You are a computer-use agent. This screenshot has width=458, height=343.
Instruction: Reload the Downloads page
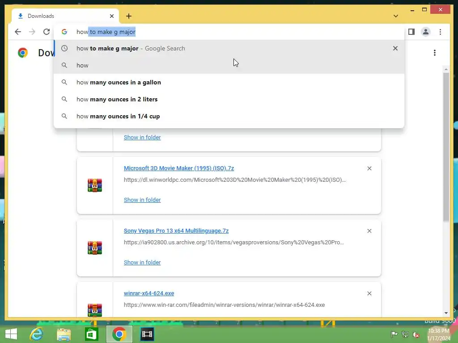click(47, 32)
